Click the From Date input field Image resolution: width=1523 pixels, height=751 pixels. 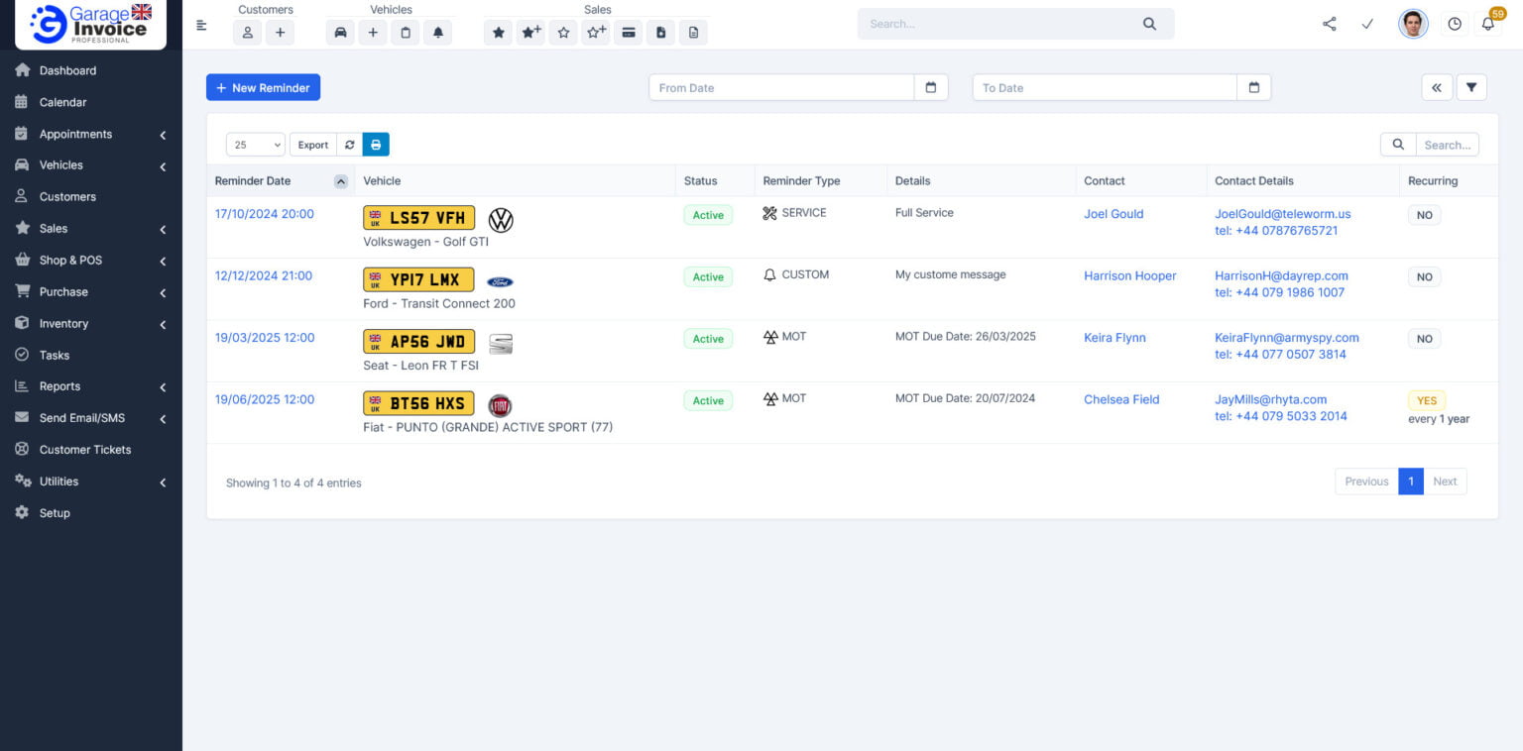click(781, 88)
